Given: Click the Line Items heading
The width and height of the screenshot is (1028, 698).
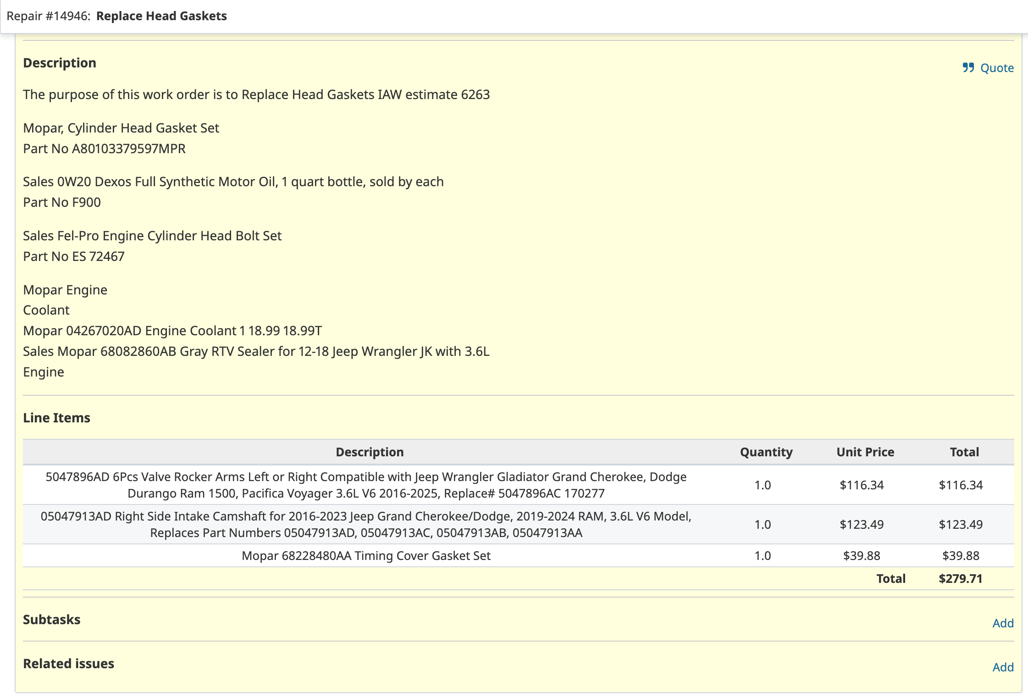Looking at the screenshot, I should point(56,418).
